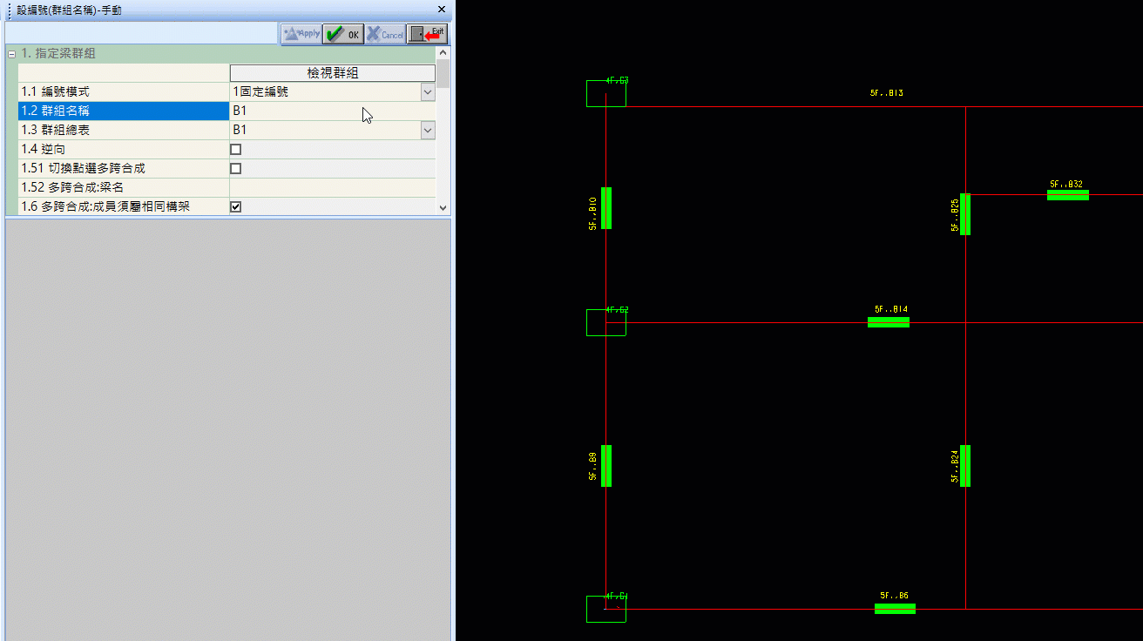The image size is (1143, 641).
Task: Close the 設編號 panel with X
Action: (x=442, y=10)
